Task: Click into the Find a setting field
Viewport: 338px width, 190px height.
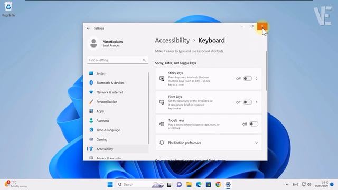Action: pyautogui.click(x=117, y=60)
